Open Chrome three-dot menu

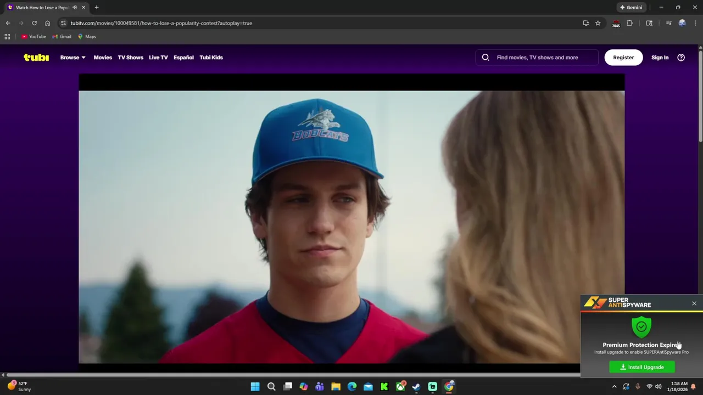point(695,23)
